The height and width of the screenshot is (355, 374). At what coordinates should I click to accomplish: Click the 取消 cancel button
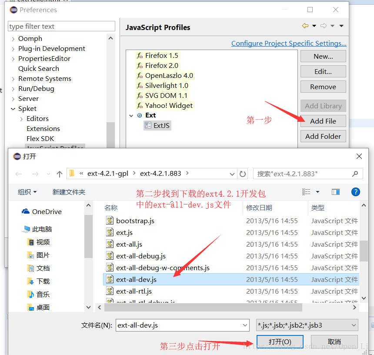(334, 342)
